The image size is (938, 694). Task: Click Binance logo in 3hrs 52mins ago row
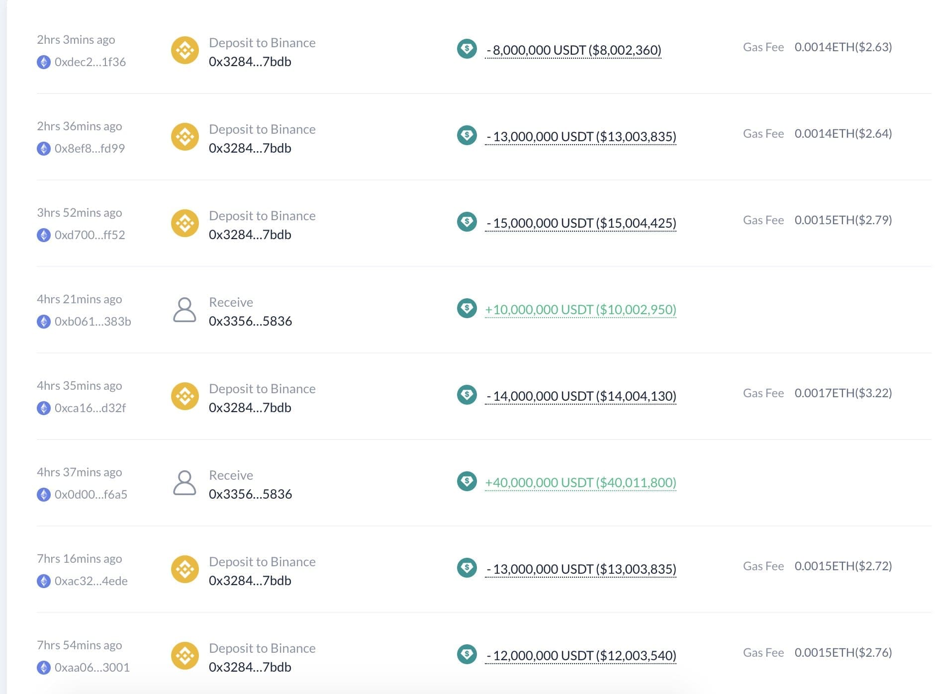[185, 223]
